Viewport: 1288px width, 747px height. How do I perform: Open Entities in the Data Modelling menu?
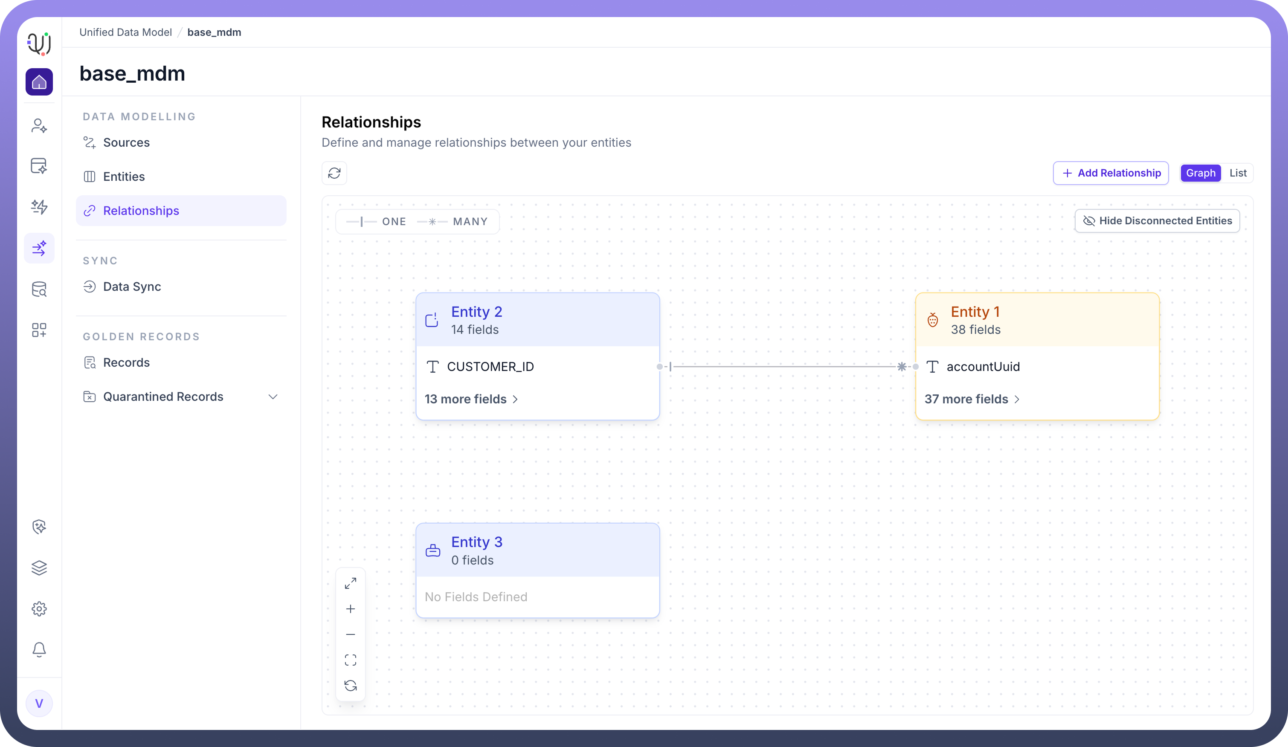[124, 177]
